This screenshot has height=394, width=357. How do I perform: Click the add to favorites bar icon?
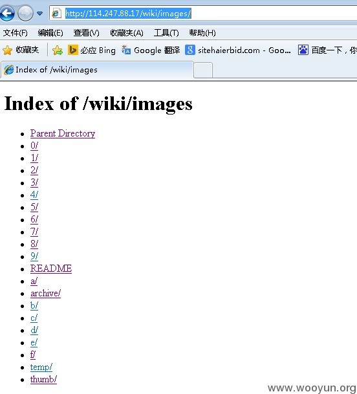pyautogui.click(x=58, y=50)
